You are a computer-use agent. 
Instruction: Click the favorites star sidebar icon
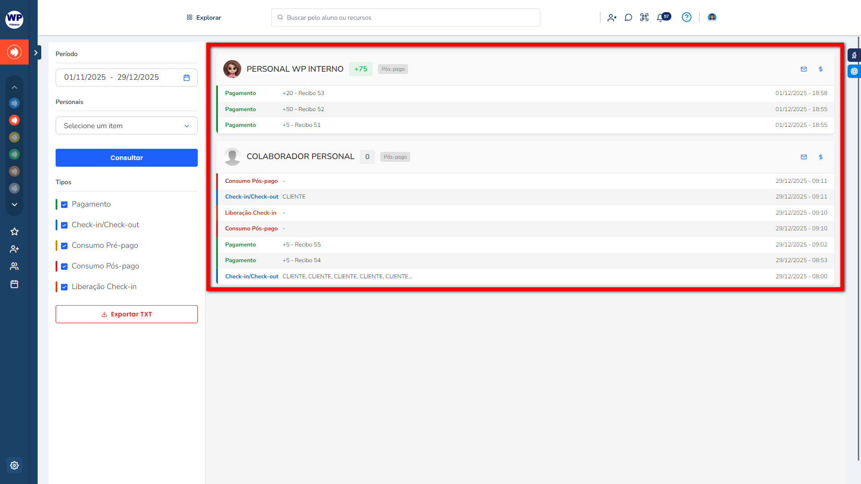coord(14,232)
